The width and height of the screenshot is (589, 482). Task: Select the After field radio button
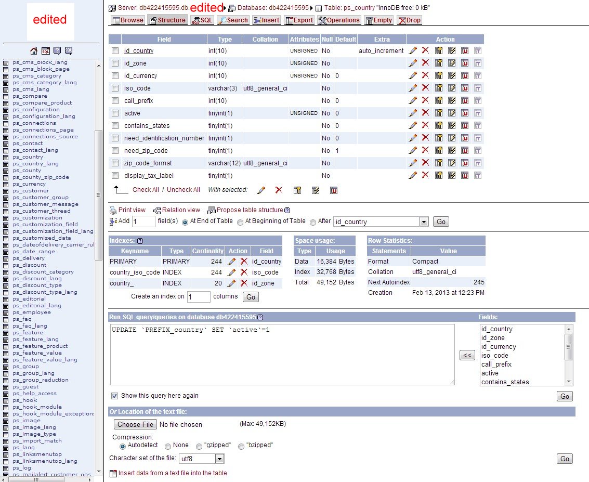click(313, 223)
